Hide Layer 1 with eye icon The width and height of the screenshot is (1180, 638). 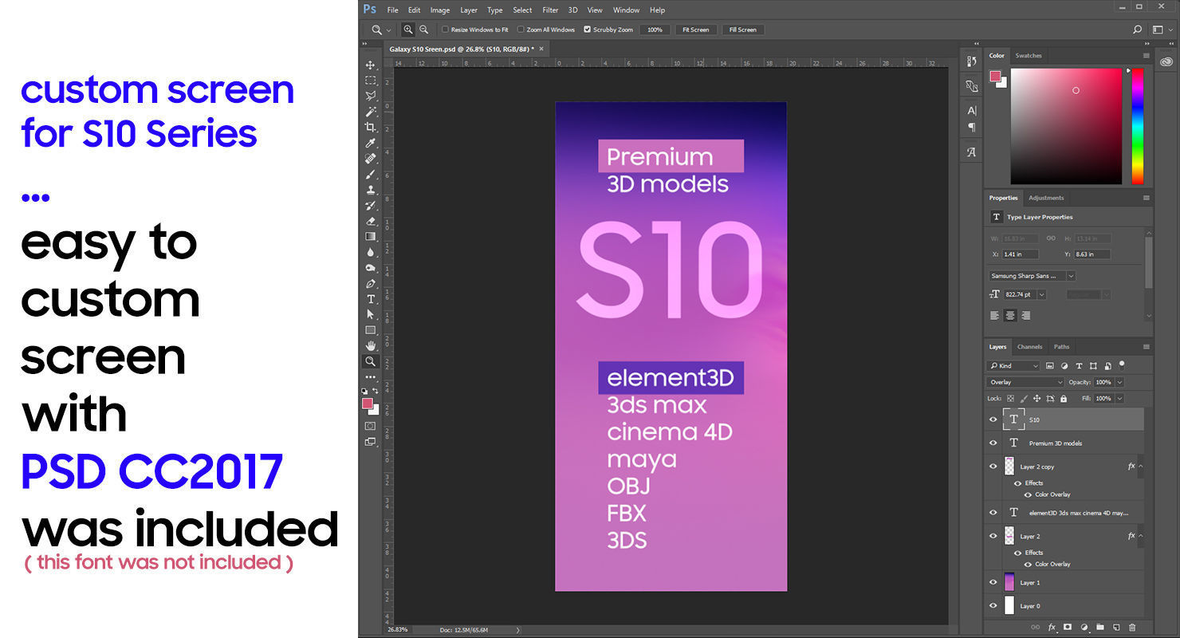(993, 582)
